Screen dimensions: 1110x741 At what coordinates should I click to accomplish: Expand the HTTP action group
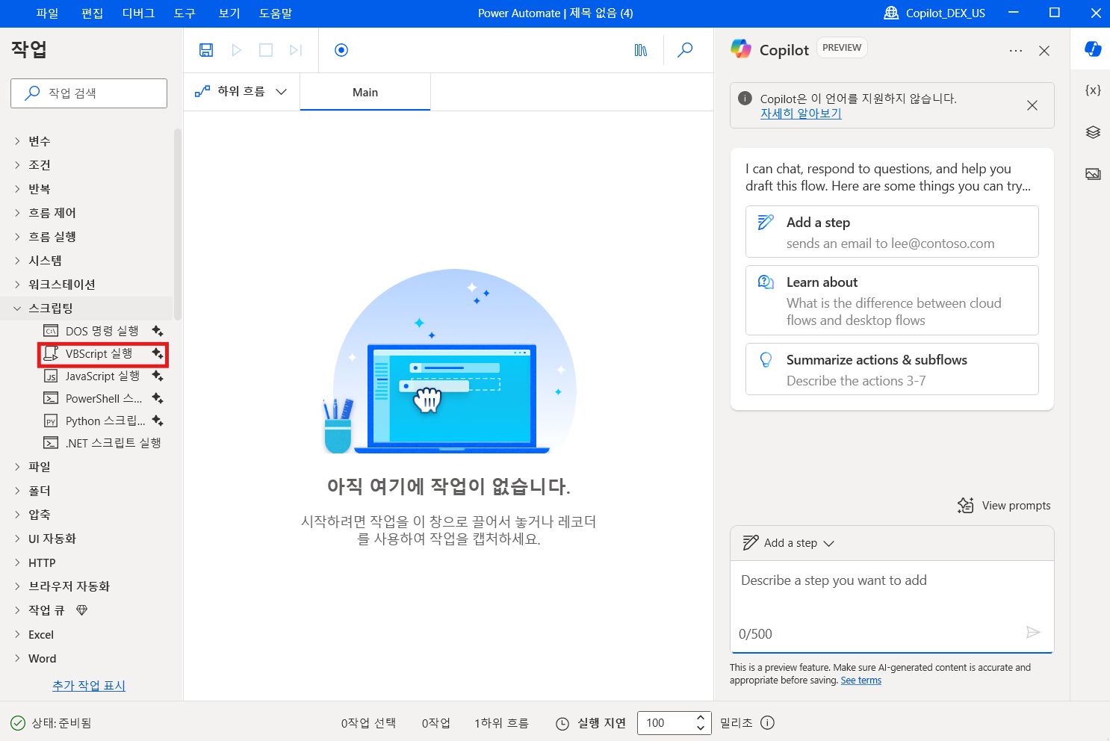17,562
